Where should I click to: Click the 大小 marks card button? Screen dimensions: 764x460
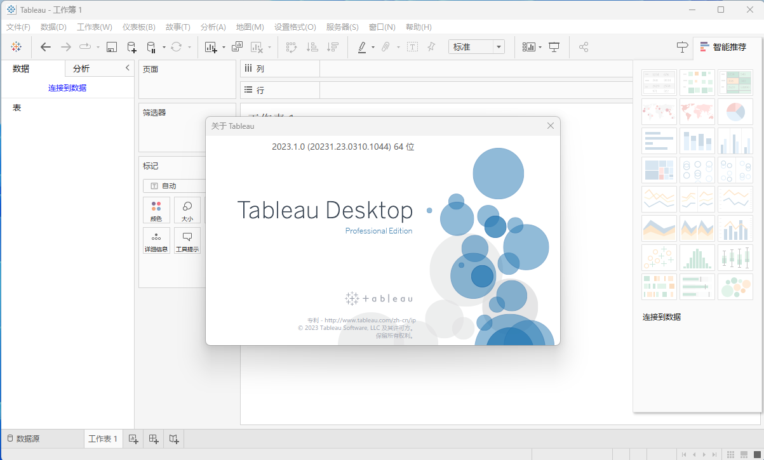[x=187, y=210]
